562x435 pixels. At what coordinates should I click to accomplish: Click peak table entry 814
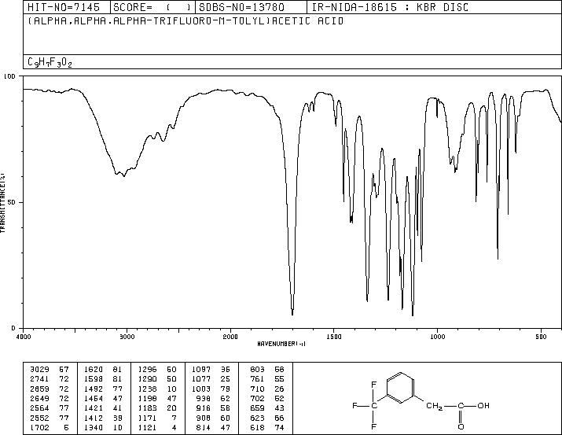pos(204,427)
